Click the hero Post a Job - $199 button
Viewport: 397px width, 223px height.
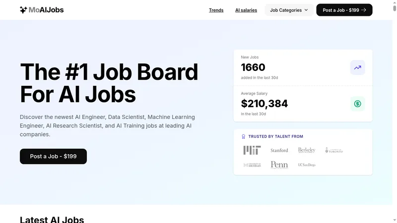point(53,156)
